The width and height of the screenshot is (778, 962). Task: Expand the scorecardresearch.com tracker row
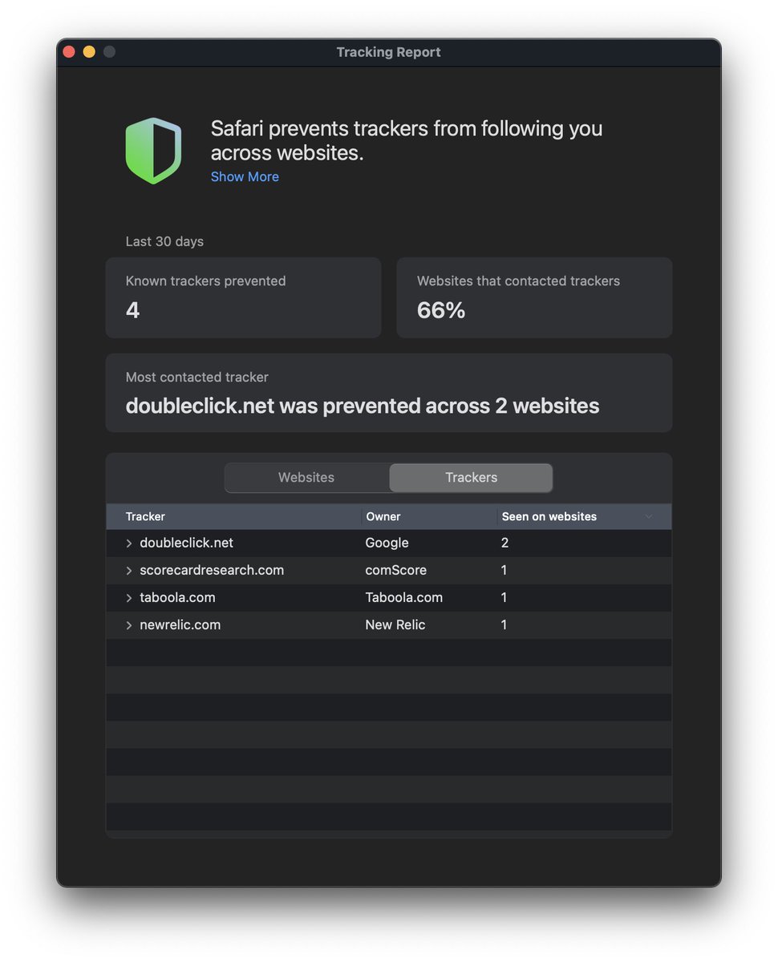click(x=129, y=571)
